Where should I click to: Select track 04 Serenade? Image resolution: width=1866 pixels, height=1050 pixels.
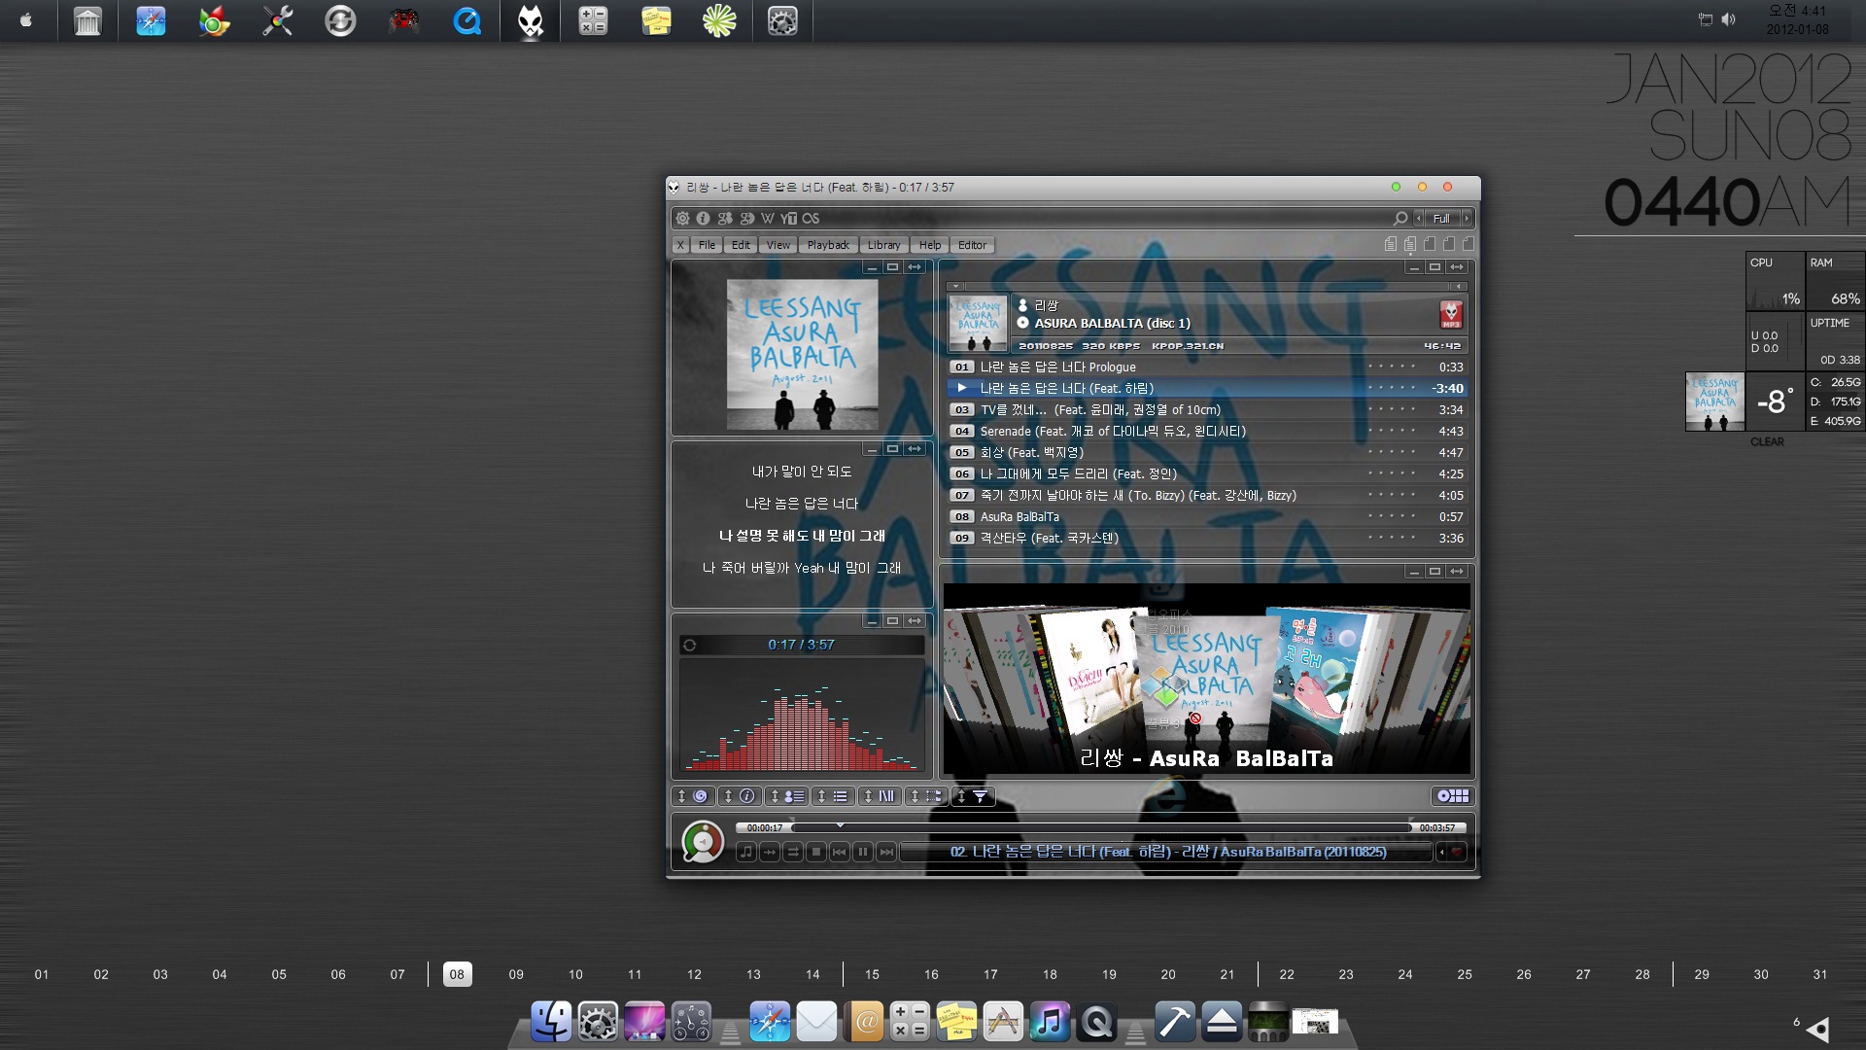1207,431
